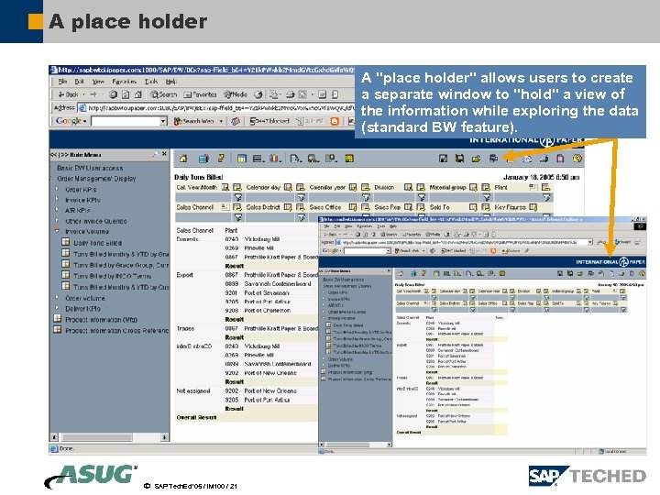Screen dimensions: 660x495
Task: Open the Tons Billed by INCO Terms query
Action: click(113, 276)
